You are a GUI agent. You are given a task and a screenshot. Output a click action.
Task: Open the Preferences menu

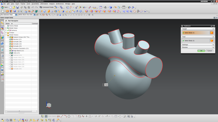[x=60, y=4]
